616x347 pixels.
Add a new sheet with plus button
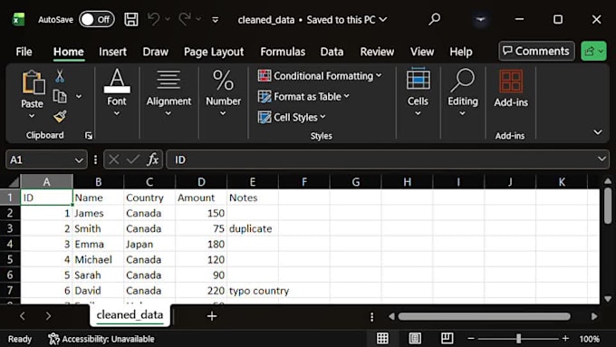pyautogui.click(x=212, y=316)
